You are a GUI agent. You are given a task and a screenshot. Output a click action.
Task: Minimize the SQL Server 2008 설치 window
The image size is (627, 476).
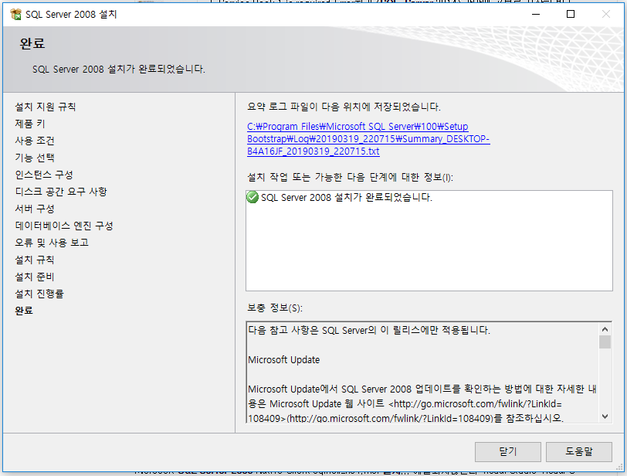(536, 15)
